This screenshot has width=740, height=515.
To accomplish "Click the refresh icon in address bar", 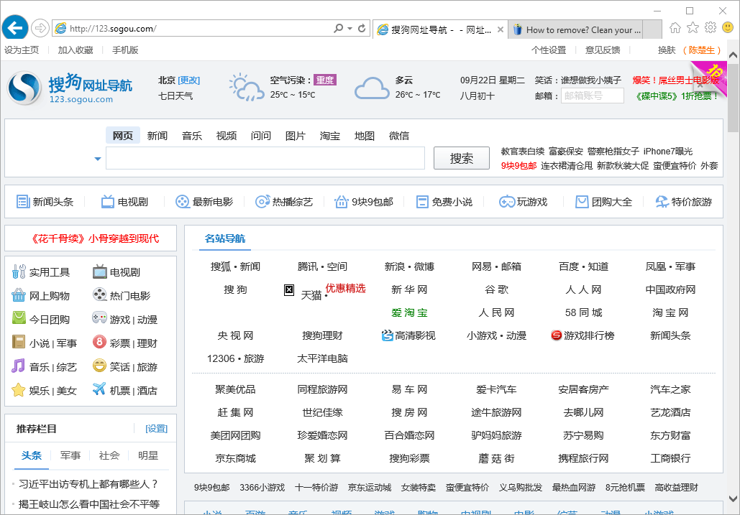I will (x=362, y=28).
